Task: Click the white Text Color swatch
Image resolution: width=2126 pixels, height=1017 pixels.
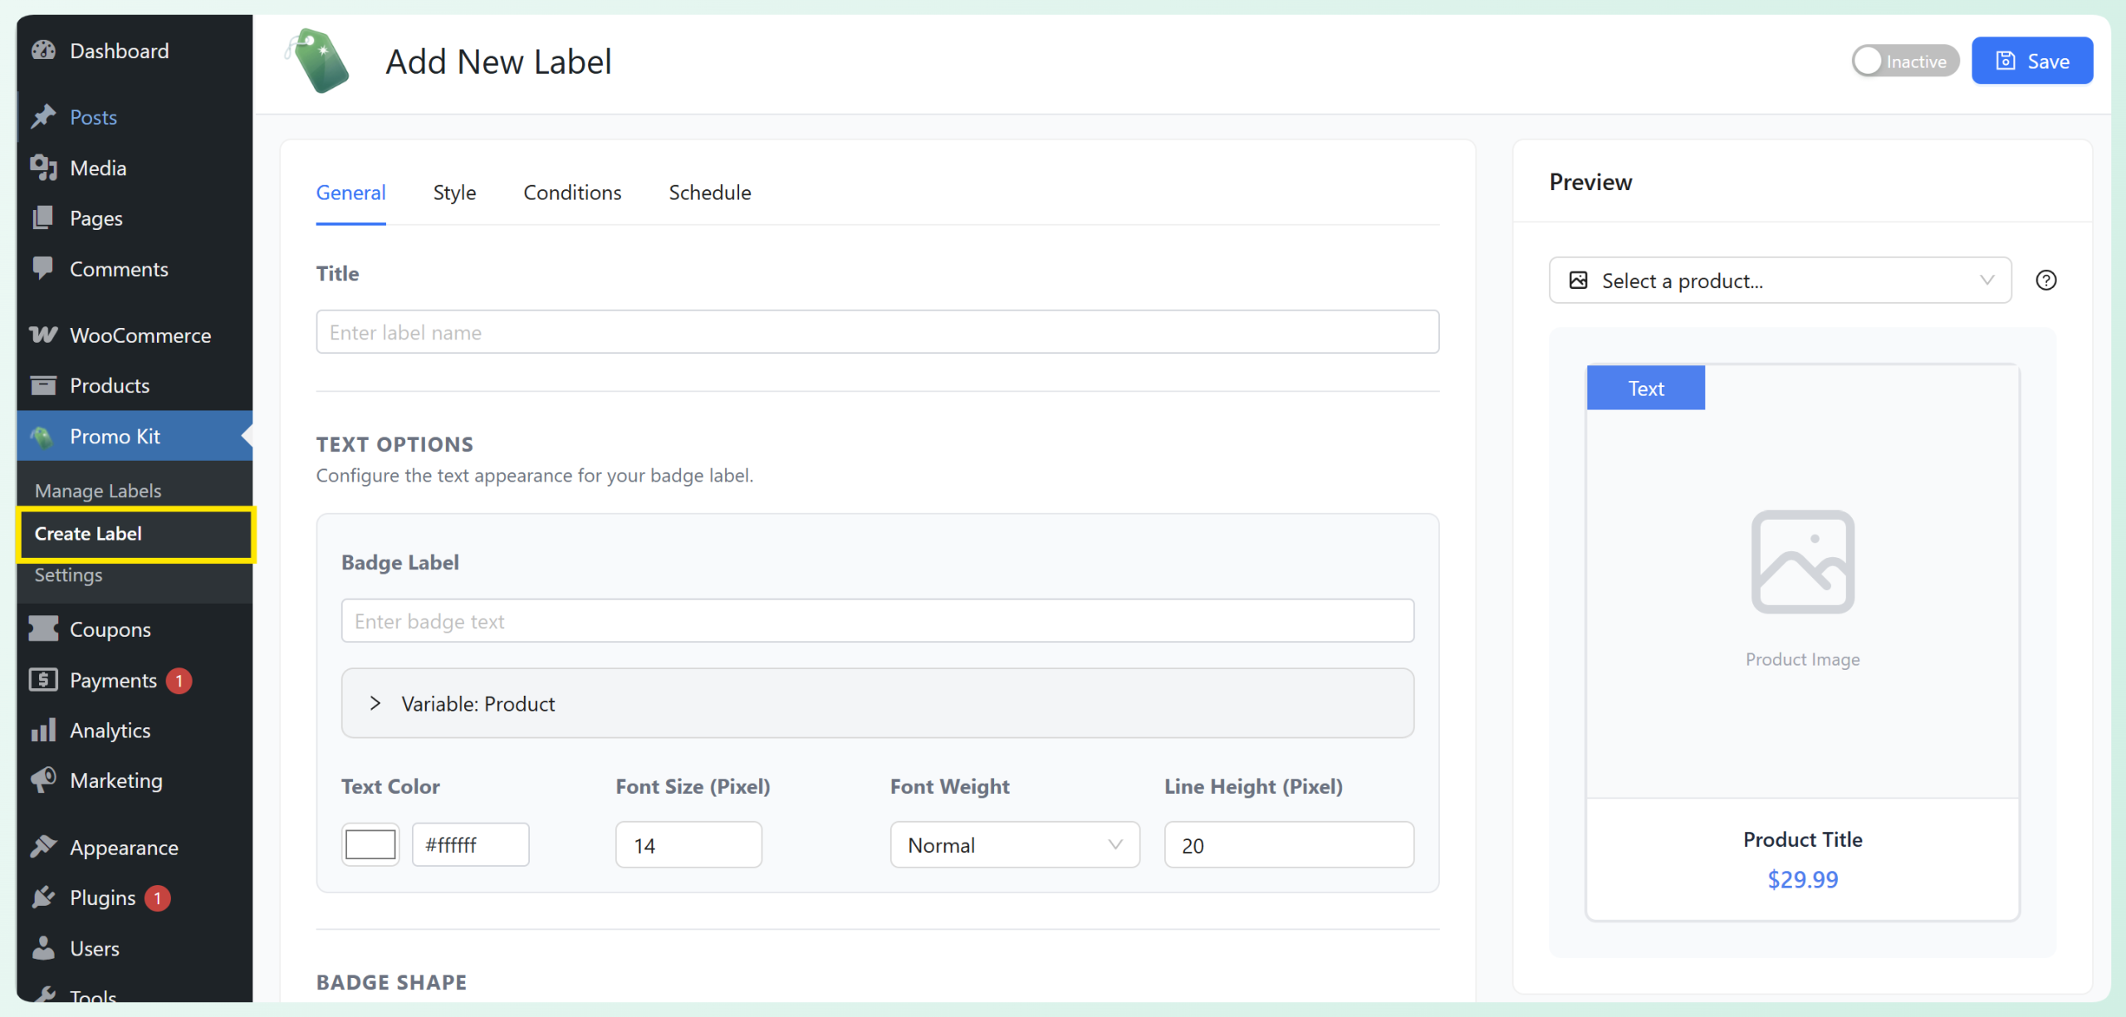Action: tap(370, 845)
